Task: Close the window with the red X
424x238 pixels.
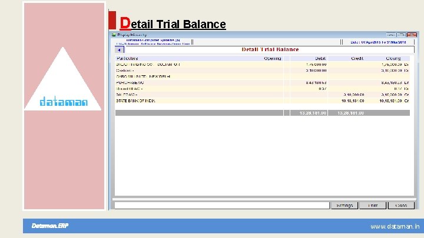Action: pyautogui.click(x=412, y=35)
